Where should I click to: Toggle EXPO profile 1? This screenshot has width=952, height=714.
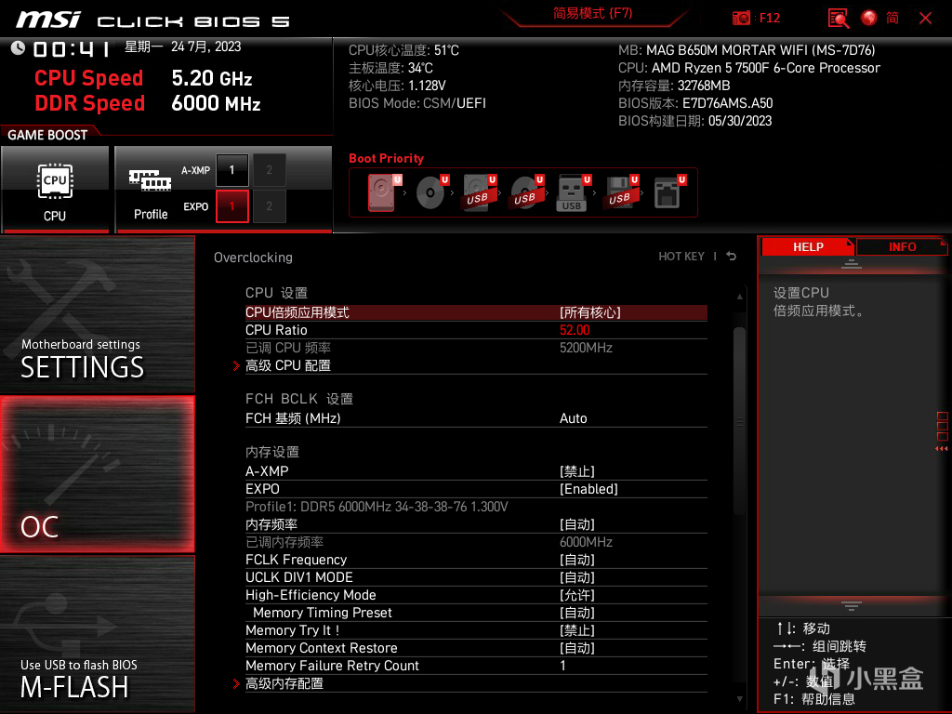231,206
